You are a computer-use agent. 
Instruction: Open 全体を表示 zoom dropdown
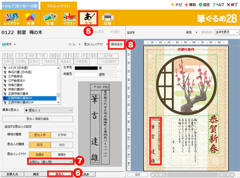(x=227, y=32)
